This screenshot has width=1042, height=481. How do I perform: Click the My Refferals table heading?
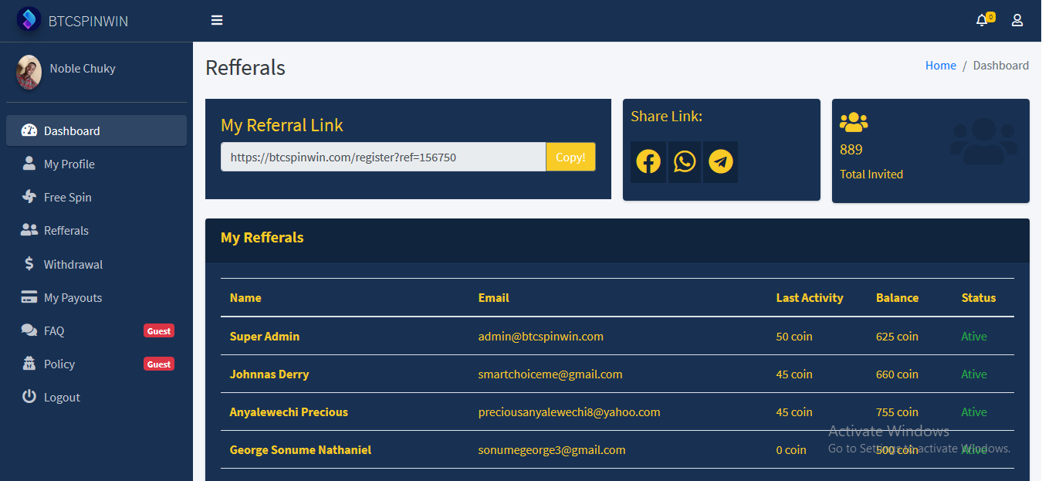[262, 238]
